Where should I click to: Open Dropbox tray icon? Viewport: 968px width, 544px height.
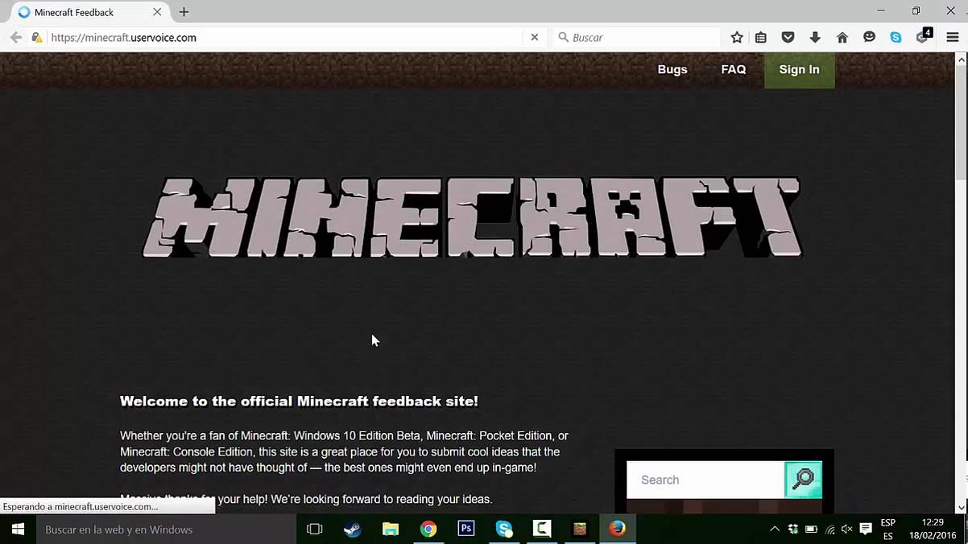(793, 529)
